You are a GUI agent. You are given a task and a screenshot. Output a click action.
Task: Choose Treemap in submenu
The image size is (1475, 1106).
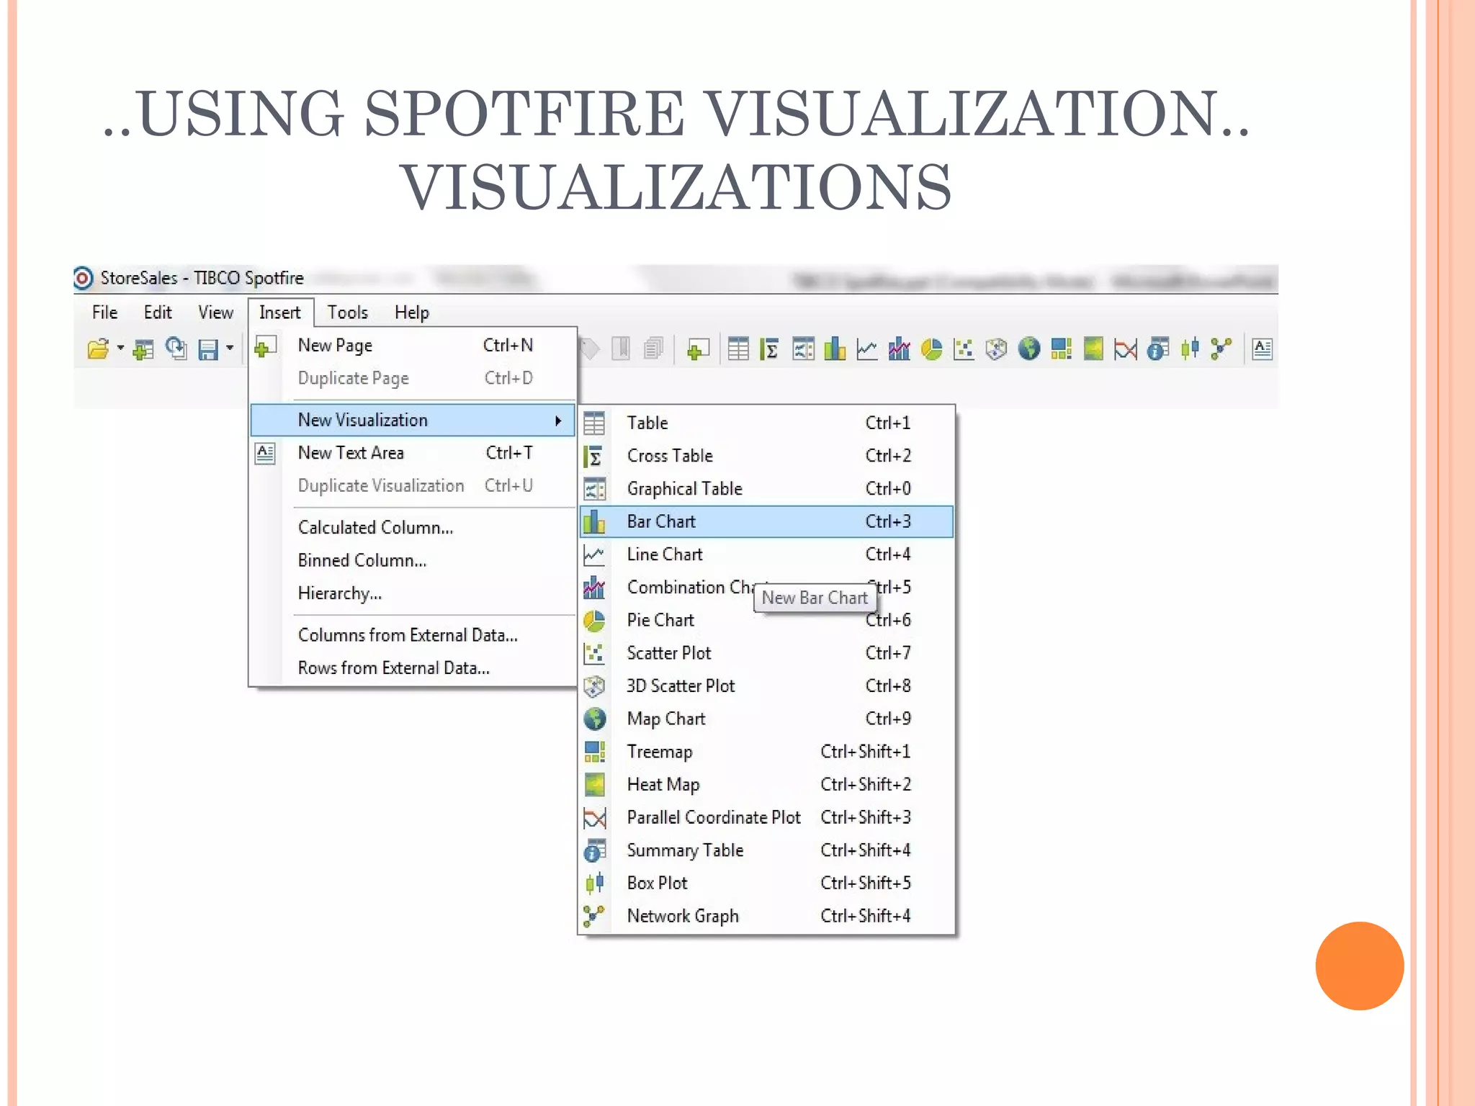pos(766,752)
